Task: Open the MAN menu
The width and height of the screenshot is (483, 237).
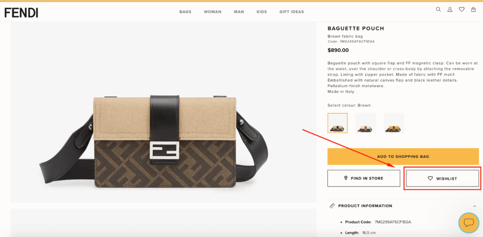Action: pos(239,12)
